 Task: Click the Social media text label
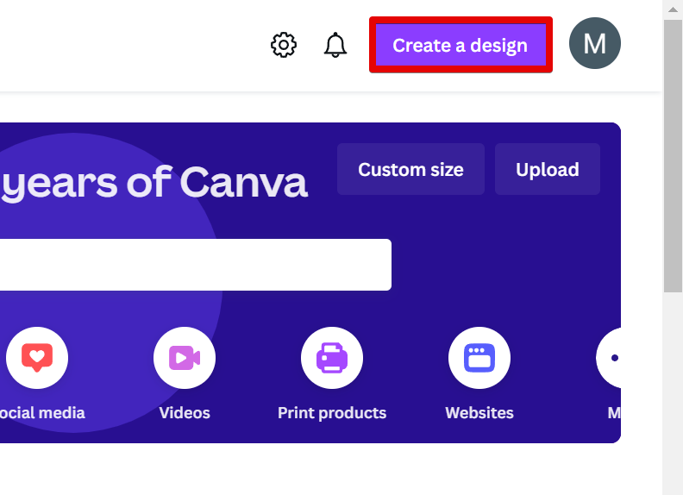pos(42,413)
